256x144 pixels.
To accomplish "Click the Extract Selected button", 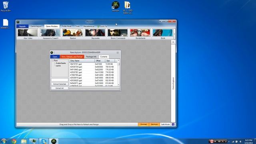I will coord(60,84).
